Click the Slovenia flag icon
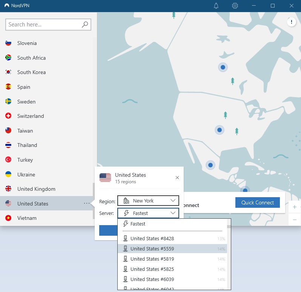 pos(8,43)
